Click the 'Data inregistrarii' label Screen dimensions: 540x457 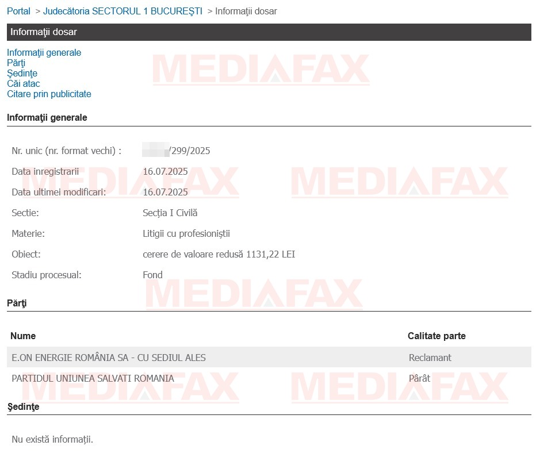point(45,171)
